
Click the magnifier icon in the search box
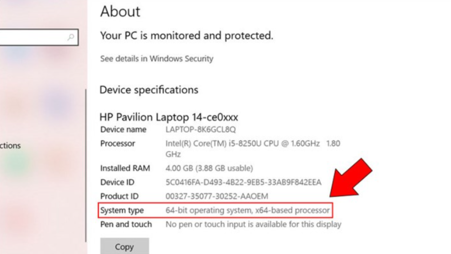click(71, 37)
